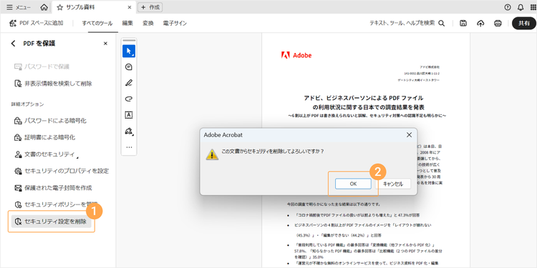Close the Adobe Acrobat dialog with X
Screen dimensions: 537x268
[x=409, y=134]
